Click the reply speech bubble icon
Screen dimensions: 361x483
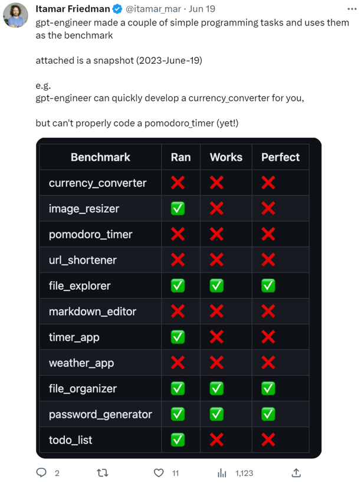click(x=41, y=472)
